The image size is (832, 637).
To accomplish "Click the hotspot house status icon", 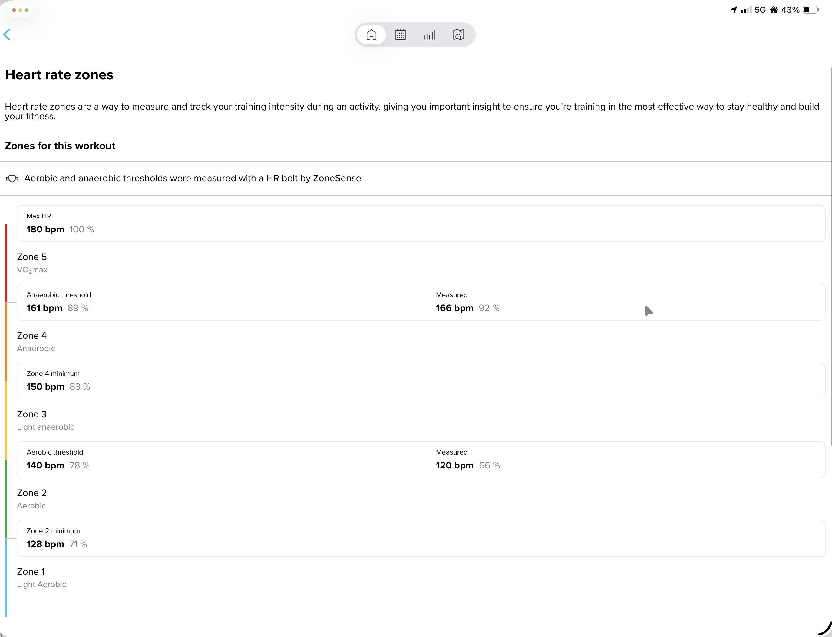I will (774, 10).
